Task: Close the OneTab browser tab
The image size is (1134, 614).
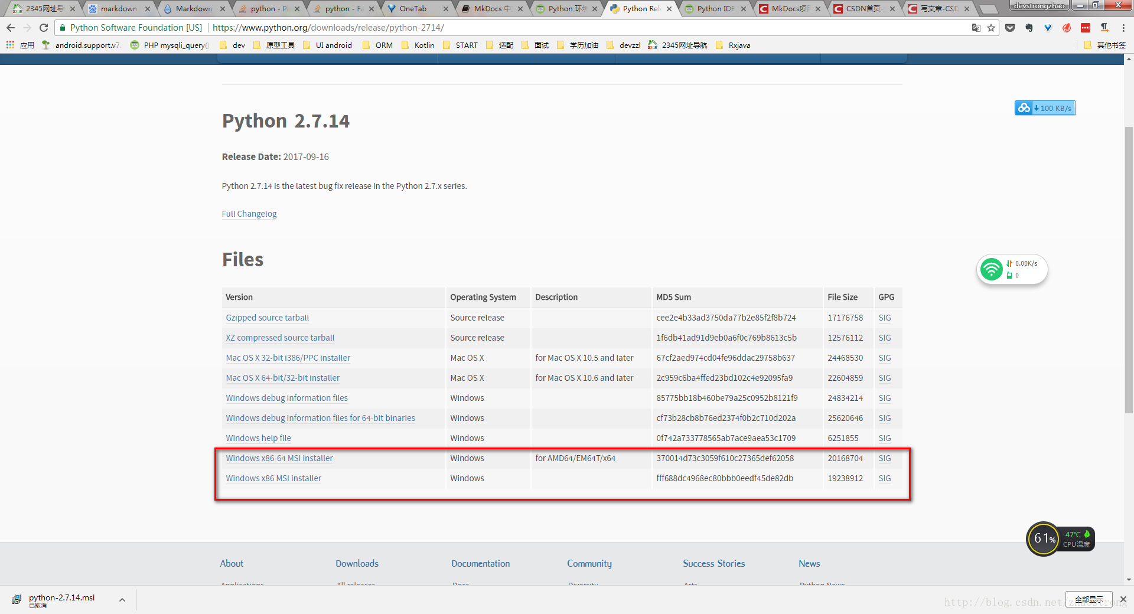Action: 446,9
